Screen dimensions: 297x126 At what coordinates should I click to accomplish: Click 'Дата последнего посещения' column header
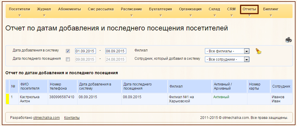tap(145, 86)
